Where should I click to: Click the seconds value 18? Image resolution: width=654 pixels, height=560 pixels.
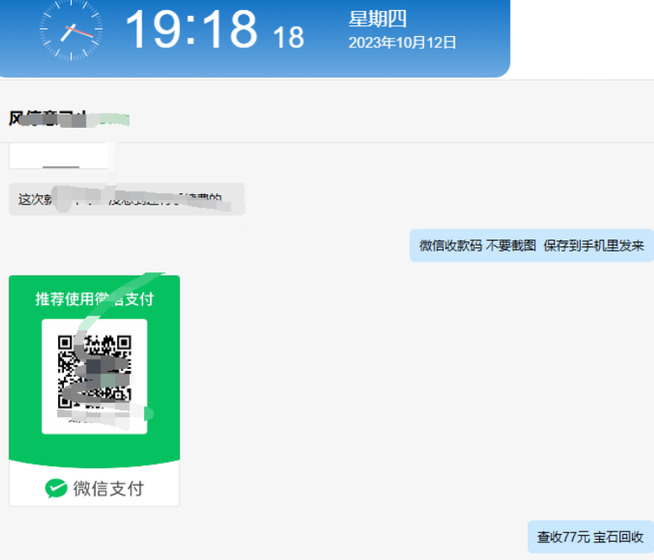289,38
